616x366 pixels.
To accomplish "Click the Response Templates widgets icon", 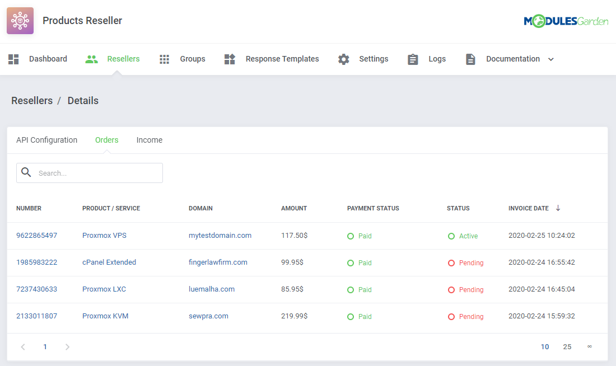I will pos(230,59).
